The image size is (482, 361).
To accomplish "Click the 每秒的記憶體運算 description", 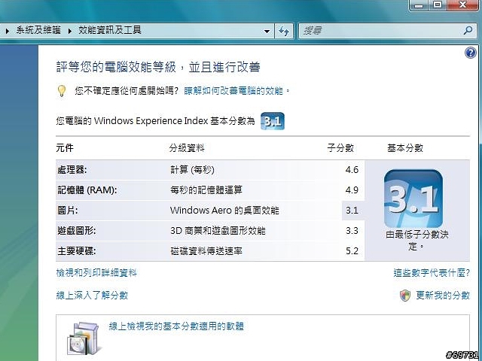I will click(x=206, y=190).
